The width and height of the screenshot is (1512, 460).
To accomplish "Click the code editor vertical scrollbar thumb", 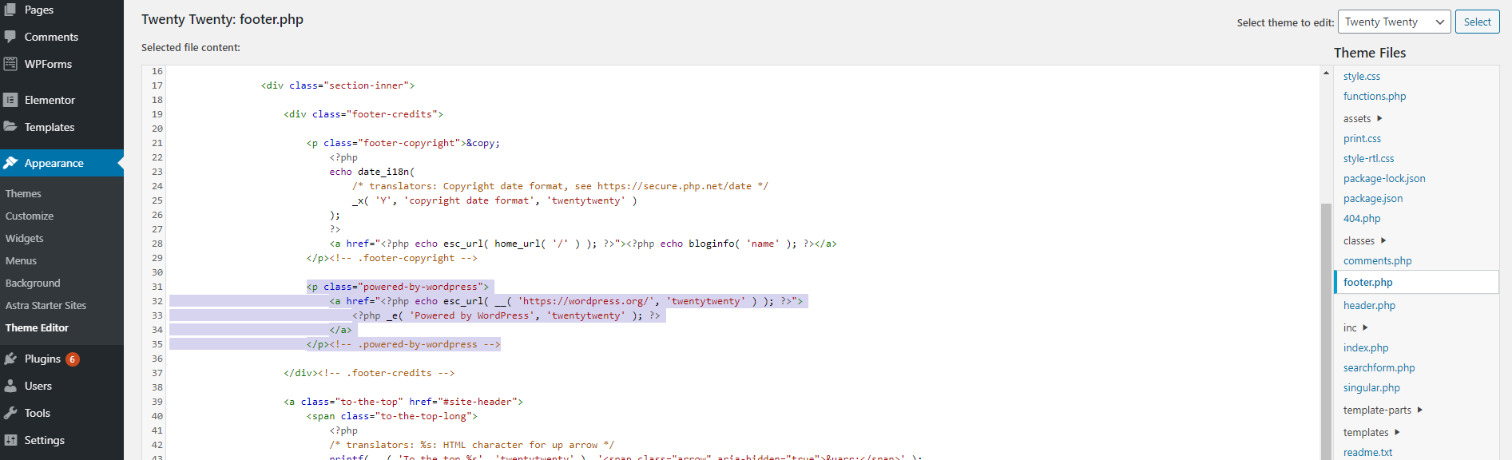I will 1326,331.
